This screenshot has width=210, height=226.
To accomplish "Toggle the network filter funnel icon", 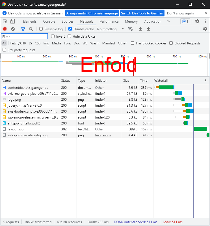I will [x=23, y=29].
